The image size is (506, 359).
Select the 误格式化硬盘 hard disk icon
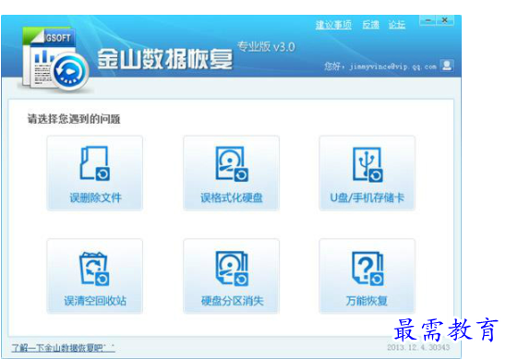tap(232, 163)
